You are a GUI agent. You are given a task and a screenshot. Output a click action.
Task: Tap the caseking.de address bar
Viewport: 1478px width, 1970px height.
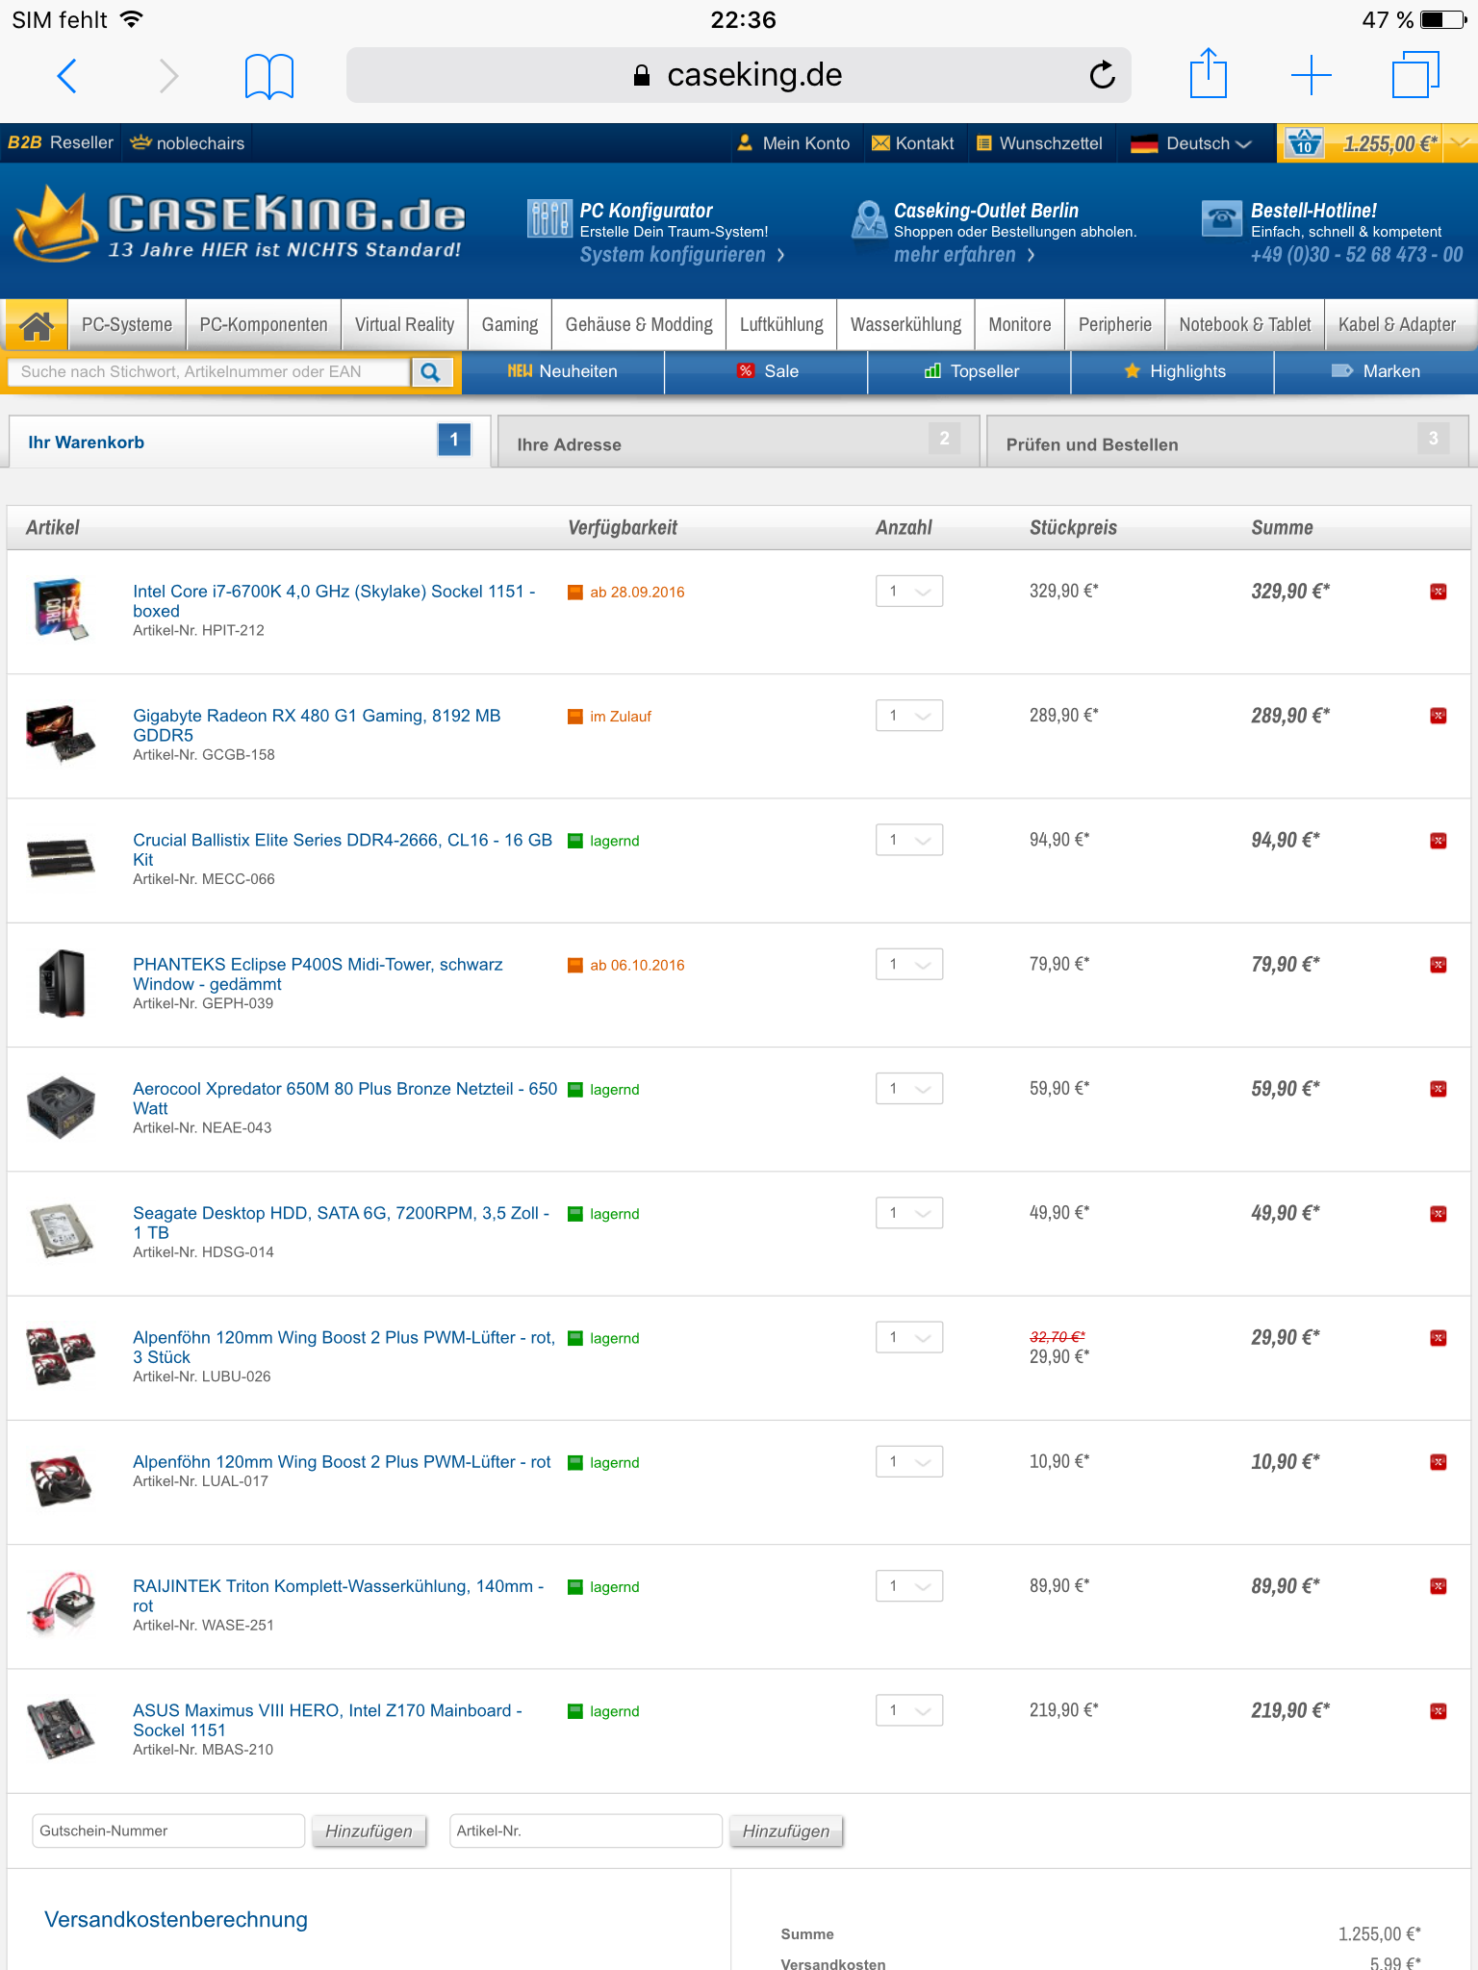pyautogui.click(x=738, y=75)
